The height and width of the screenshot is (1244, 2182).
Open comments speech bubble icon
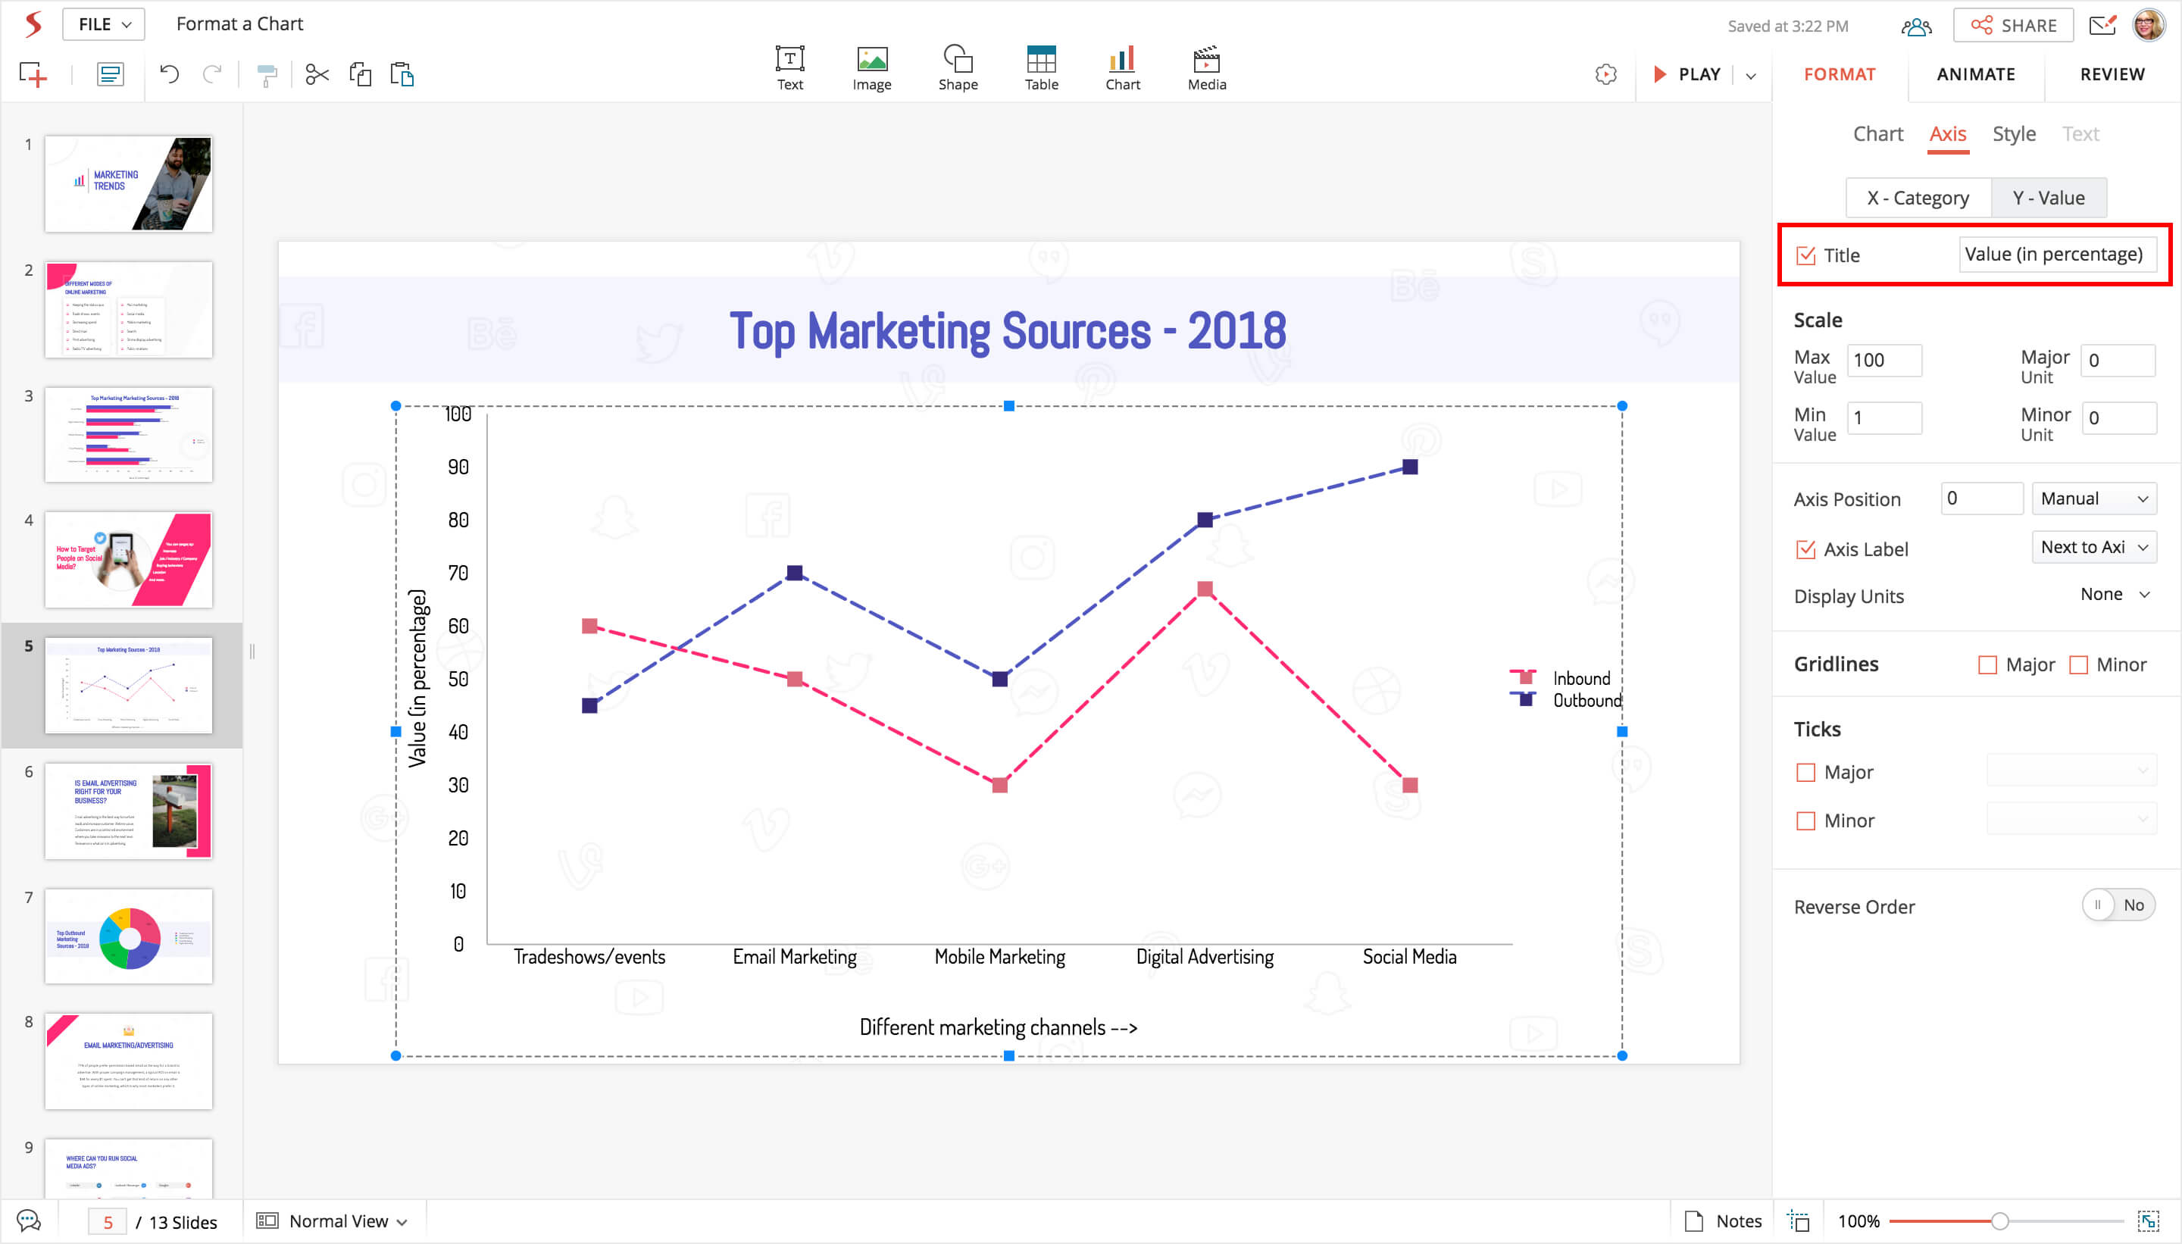(x=28, y=1221)
